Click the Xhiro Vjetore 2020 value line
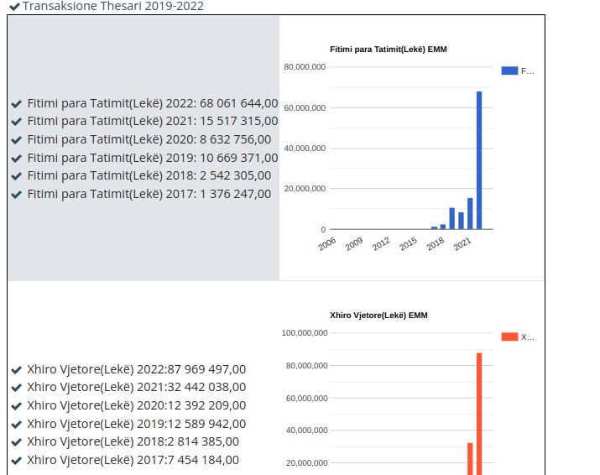This screenshot has height=475, width=600. click(136, 406)
